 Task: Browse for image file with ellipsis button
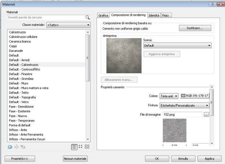pos(206,115)
